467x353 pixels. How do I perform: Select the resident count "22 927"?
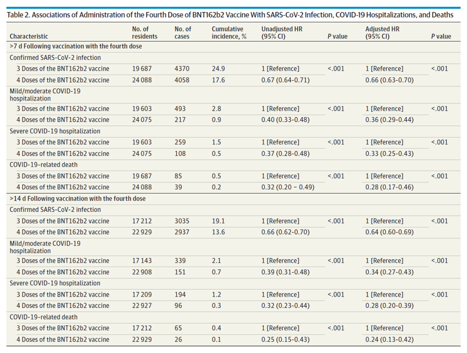pos(142,306)
